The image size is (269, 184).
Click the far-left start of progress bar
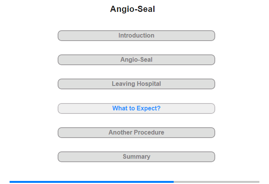point(10,182)
